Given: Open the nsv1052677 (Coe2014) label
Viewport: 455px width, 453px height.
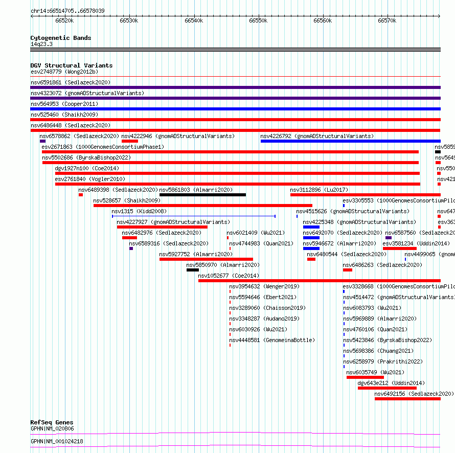Looking at the screenshot, I should (x=229, y=276).
